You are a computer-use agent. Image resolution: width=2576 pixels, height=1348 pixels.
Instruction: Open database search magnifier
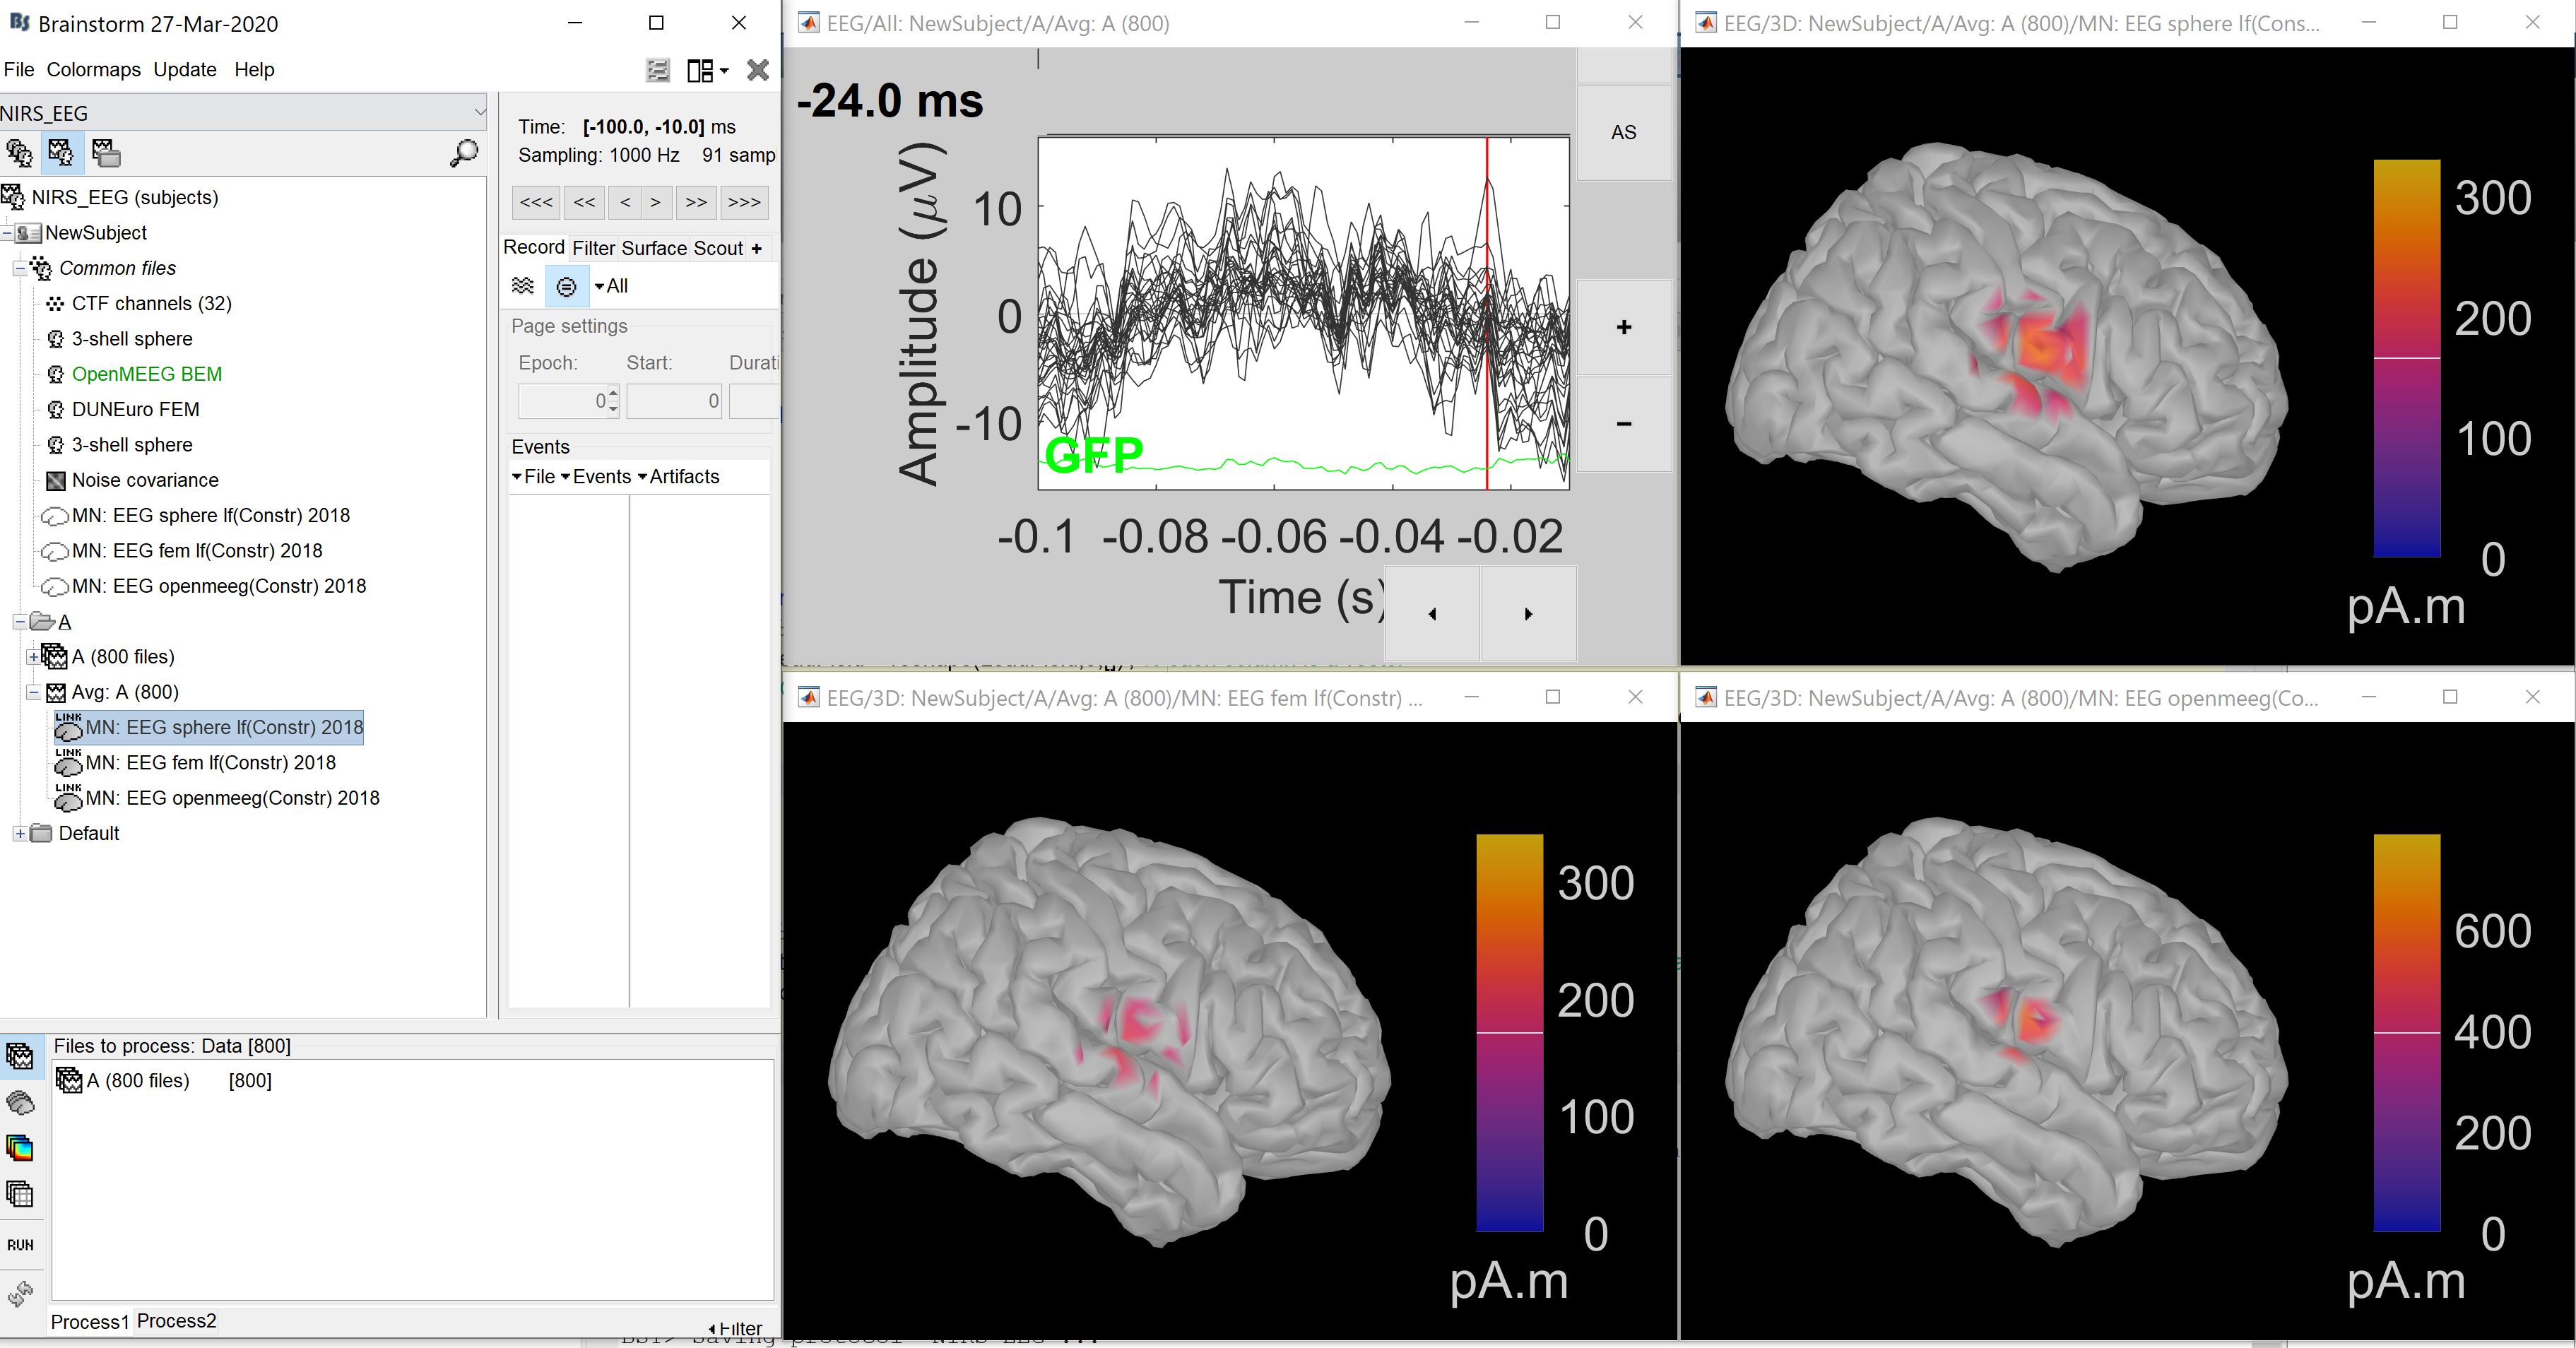[464, 153]
